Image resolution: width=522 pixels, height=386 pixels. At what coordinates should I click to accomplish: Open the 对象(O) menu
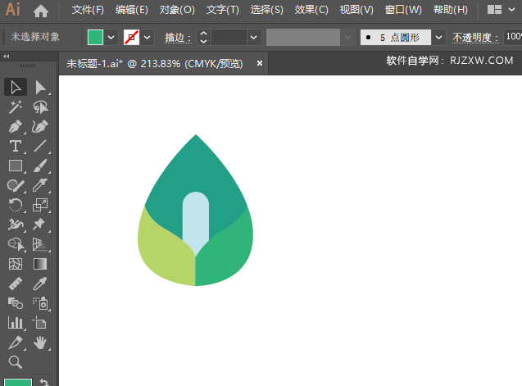coord(177,10)
